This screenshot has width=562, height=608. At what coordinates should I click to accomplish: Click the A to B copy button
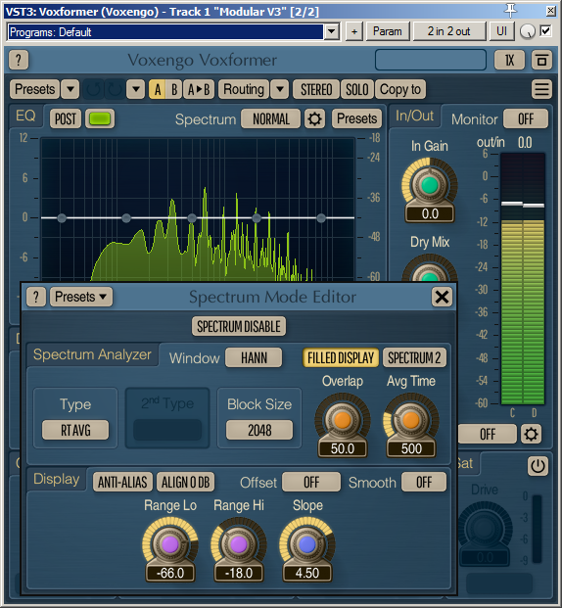click(199, 89)
